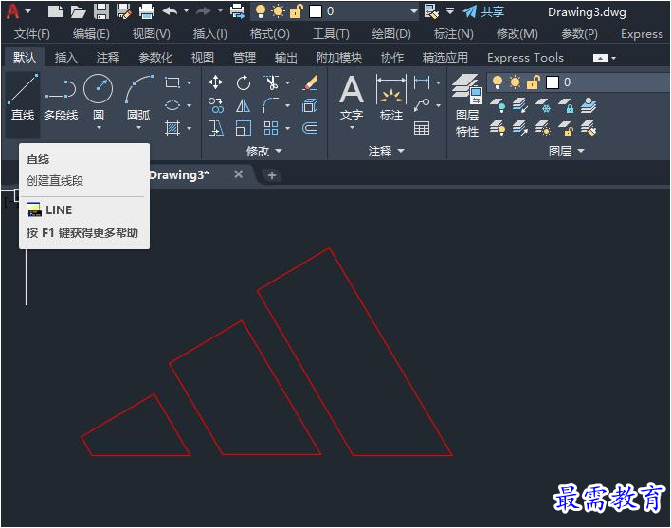Toggle layer freeze sun in quick access toolbar

278,11
